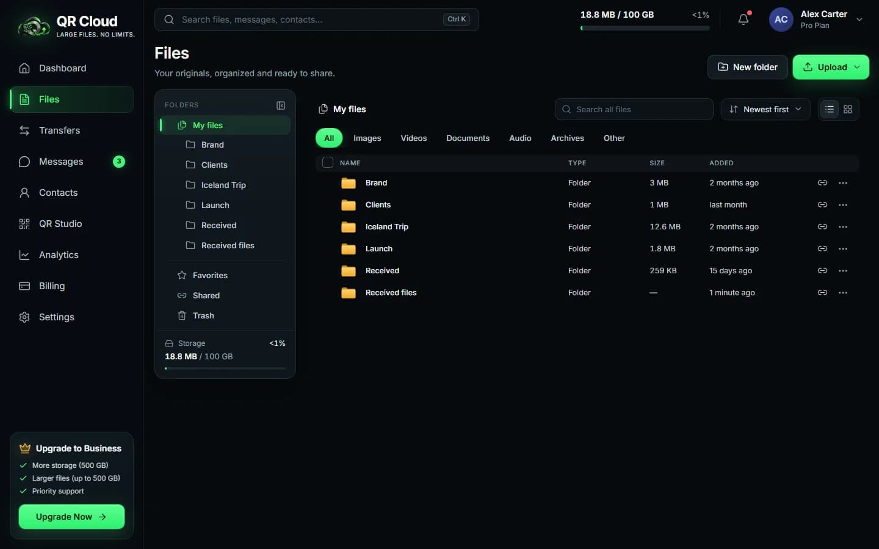Viewport: 879px width, 549px height.
Task: Copy share link for Clients folder
Action: (x=822, y=205)
